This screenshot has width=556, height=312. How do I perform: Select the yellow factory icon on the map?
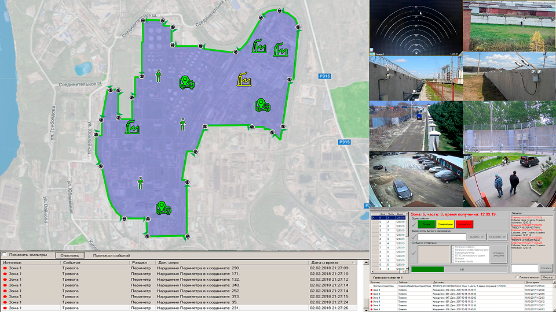(244, 80)
